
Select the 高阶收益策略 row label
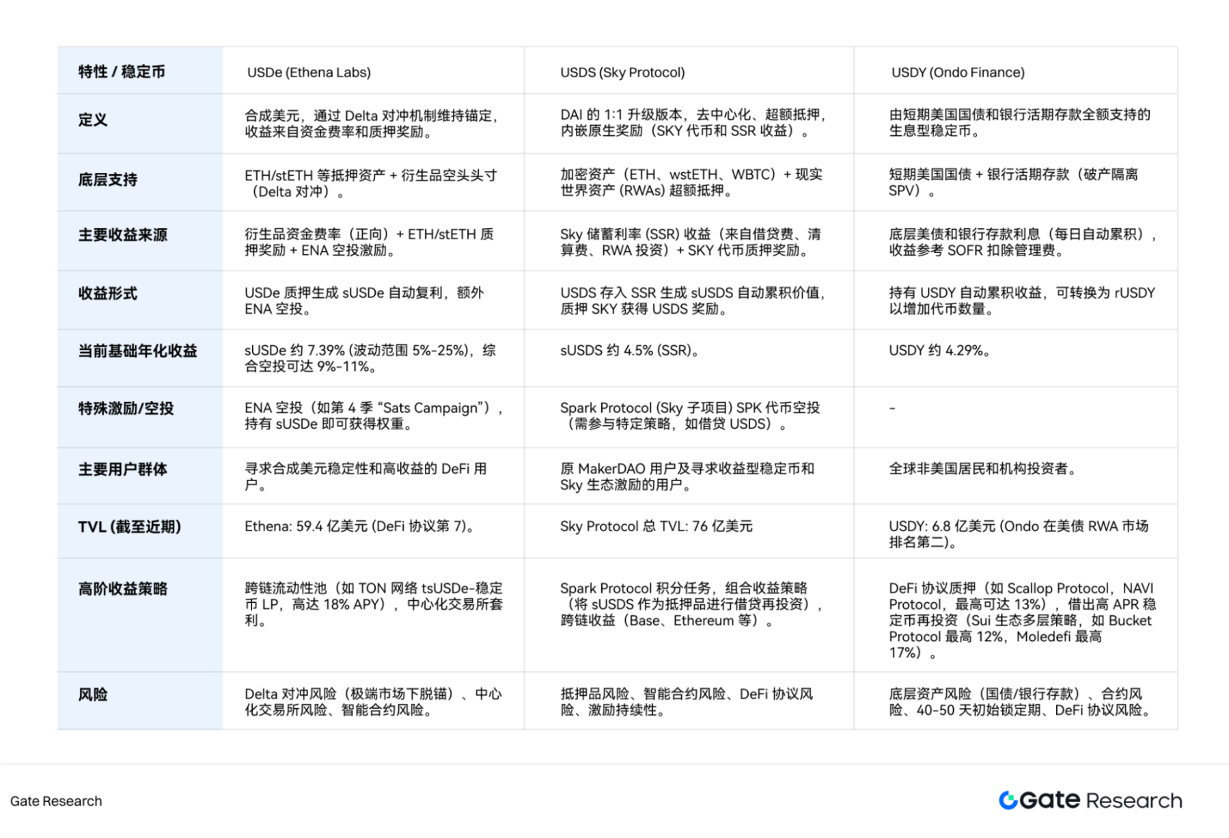(x=123, y=589)
